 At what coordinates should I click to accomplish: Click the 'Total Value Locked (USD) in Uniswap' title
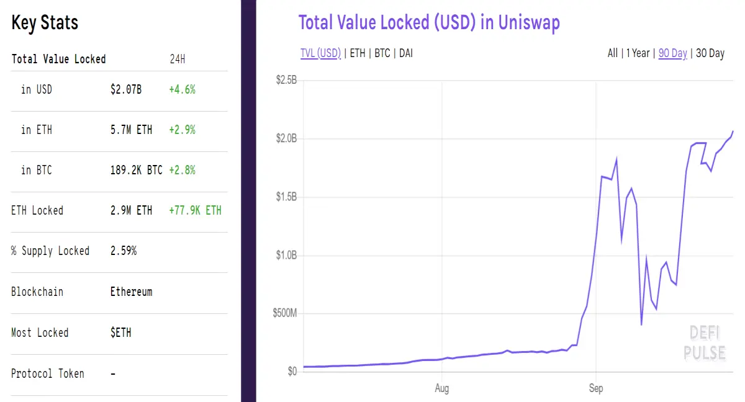(429, 23)
